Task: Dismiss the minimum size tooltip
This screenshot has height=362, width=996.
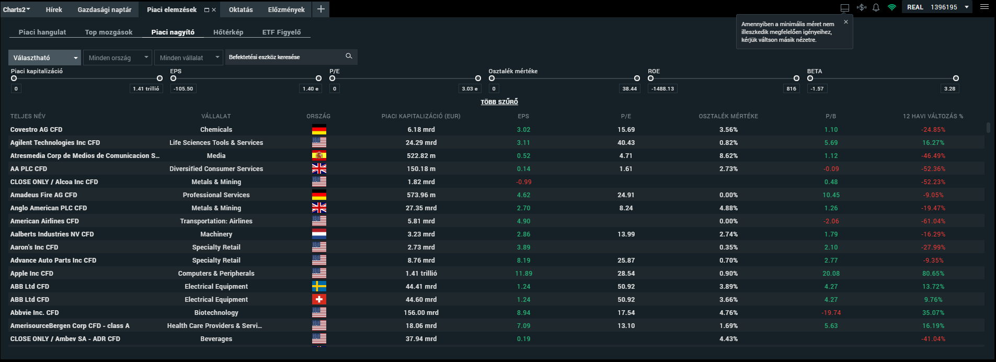Action: tap(845, 22)
